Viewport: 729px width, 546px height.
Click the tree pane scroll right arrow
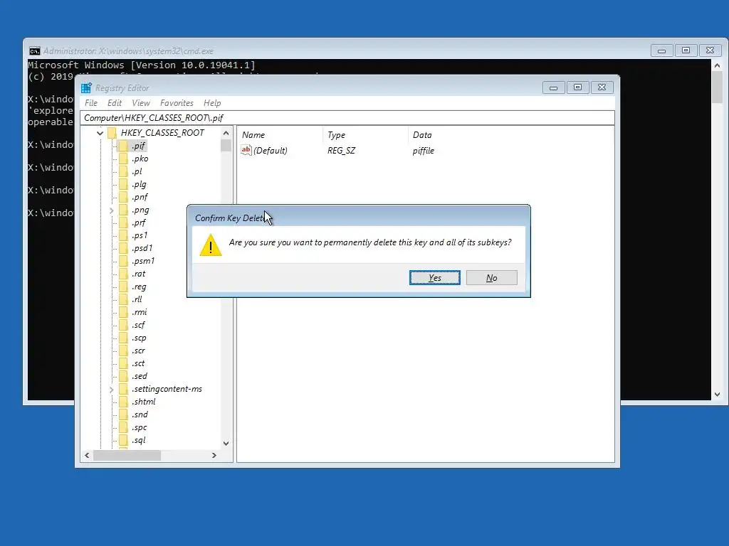[214, 456]
